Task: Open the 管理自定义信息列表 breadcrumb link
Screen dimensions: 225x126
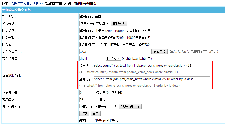Action: click(x=25, y=4)
